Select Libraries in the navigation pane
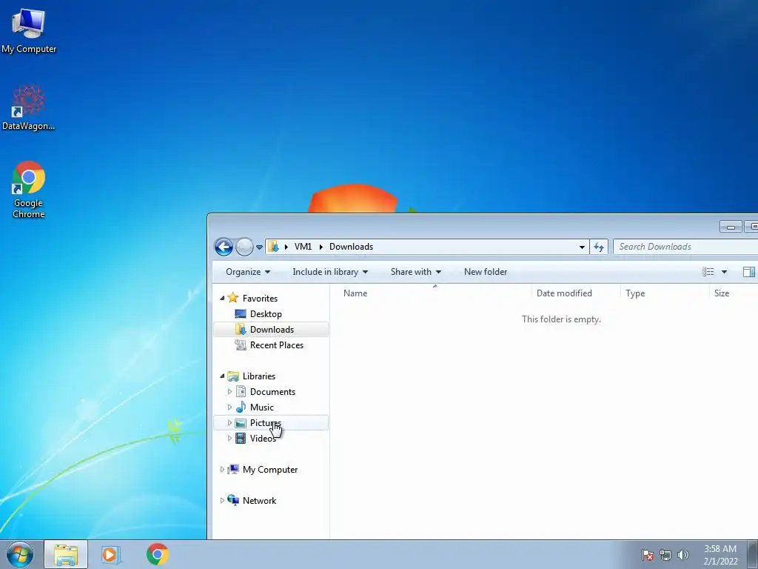The image size is (758, 569). point(258,376)
